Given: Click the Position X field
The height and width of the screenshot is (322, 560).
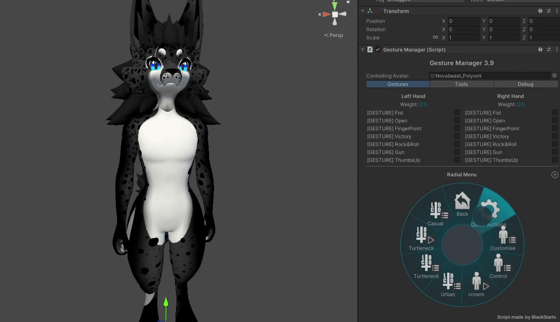Looking at the screenshot, I should coord(463,21).
